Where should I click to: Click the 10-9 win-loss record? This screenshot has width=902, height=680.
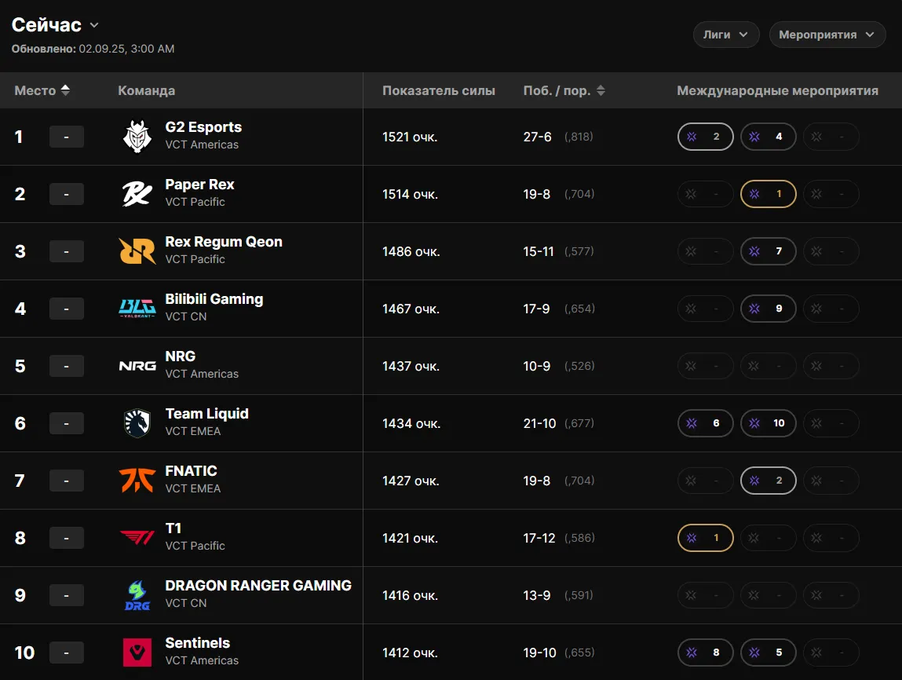(537, 367)
